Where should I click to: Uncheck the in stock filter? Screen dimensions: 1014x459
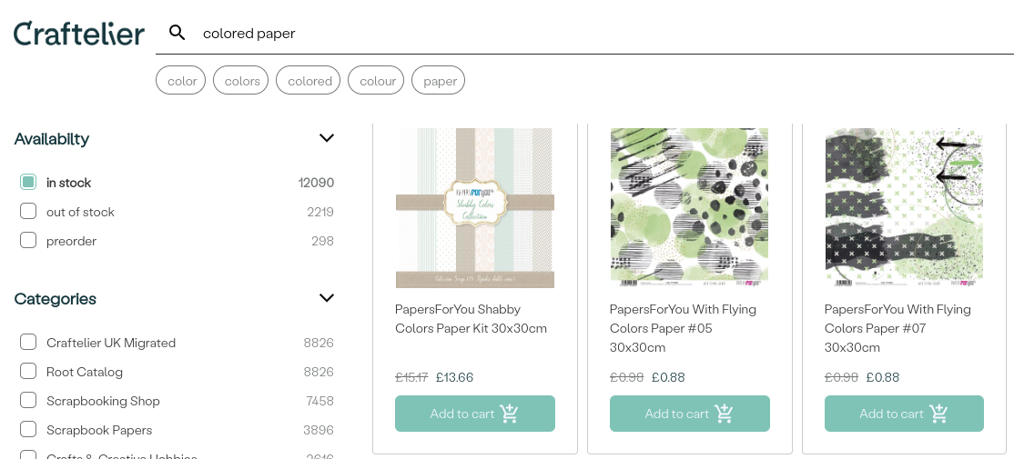click(28, 183)
